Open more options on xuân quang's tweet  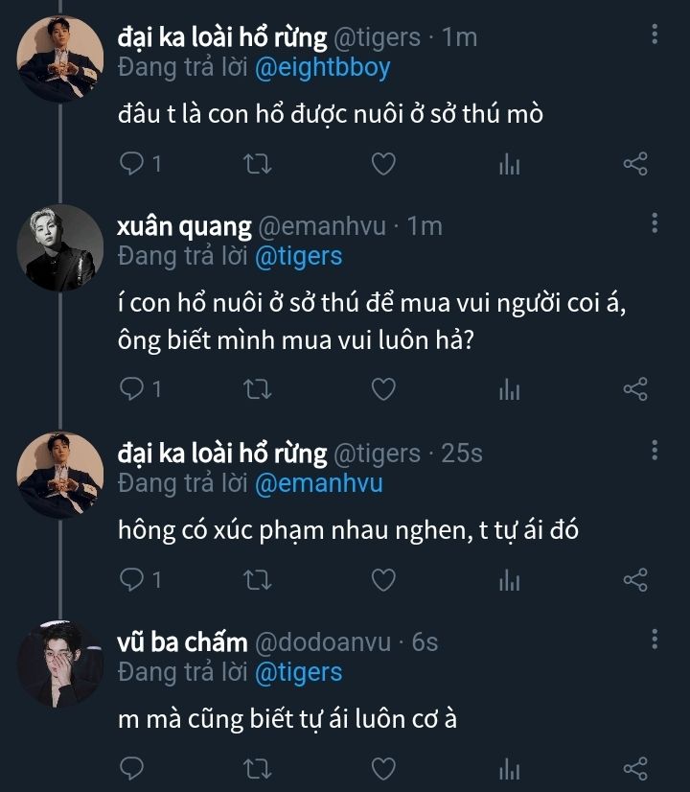(655, 223)
